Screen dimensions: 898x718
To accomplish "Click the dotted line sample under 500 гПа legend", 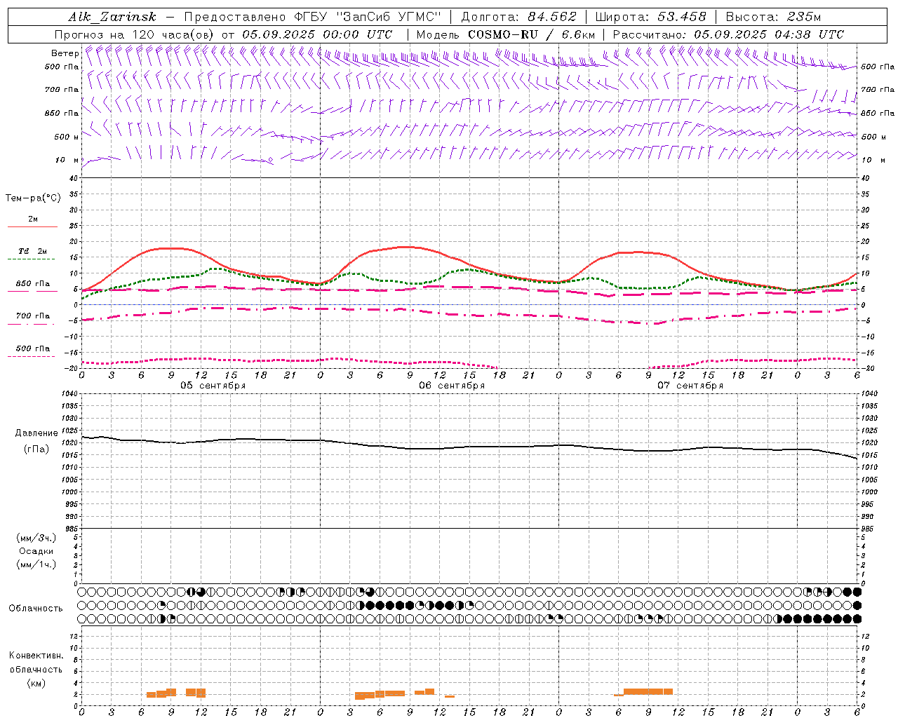I will (32, 356).
